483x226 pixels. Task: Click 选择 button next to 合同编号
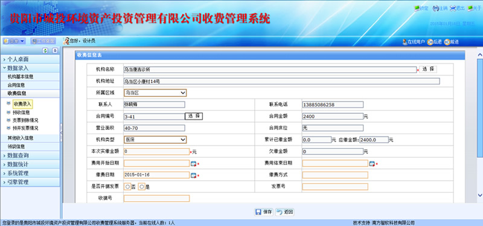click(194, 116)
